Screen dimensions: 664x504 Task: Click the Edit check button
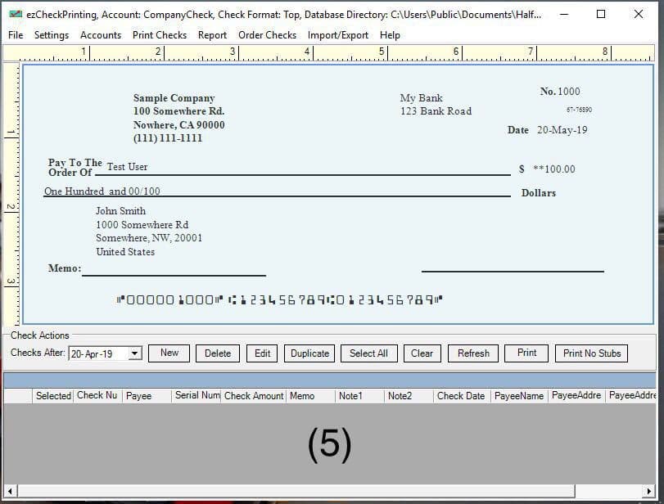coord(262,353)
